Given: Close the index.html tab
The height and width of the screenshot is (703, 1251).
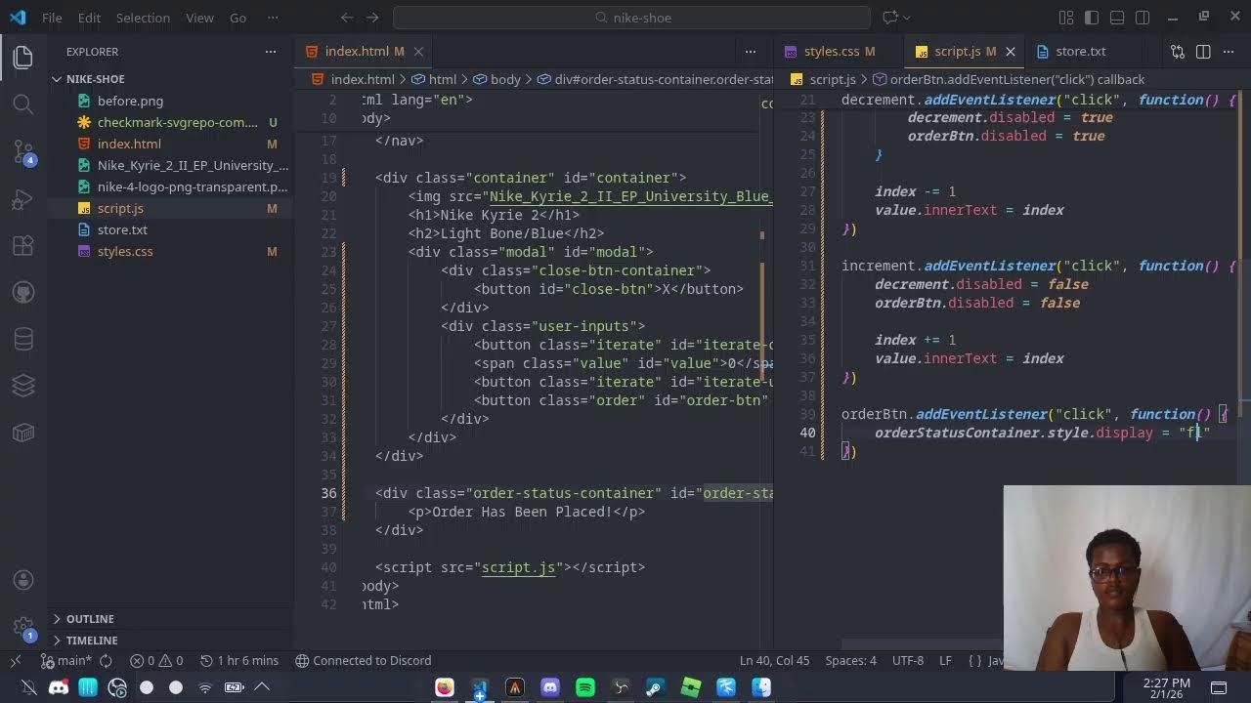Looking at the screenshot, I should pos(418,51).
